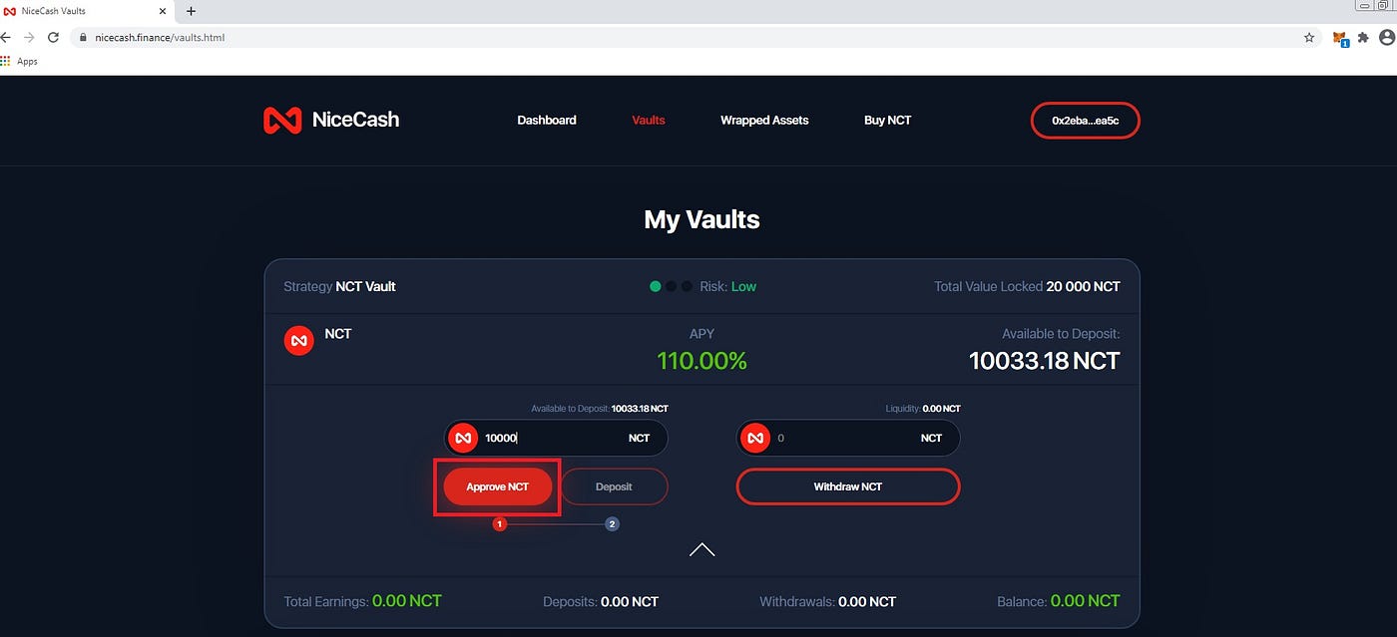Click the 110.00% APY value
The height and width of the screenshot is (637, 1397).
pos(701,361)
